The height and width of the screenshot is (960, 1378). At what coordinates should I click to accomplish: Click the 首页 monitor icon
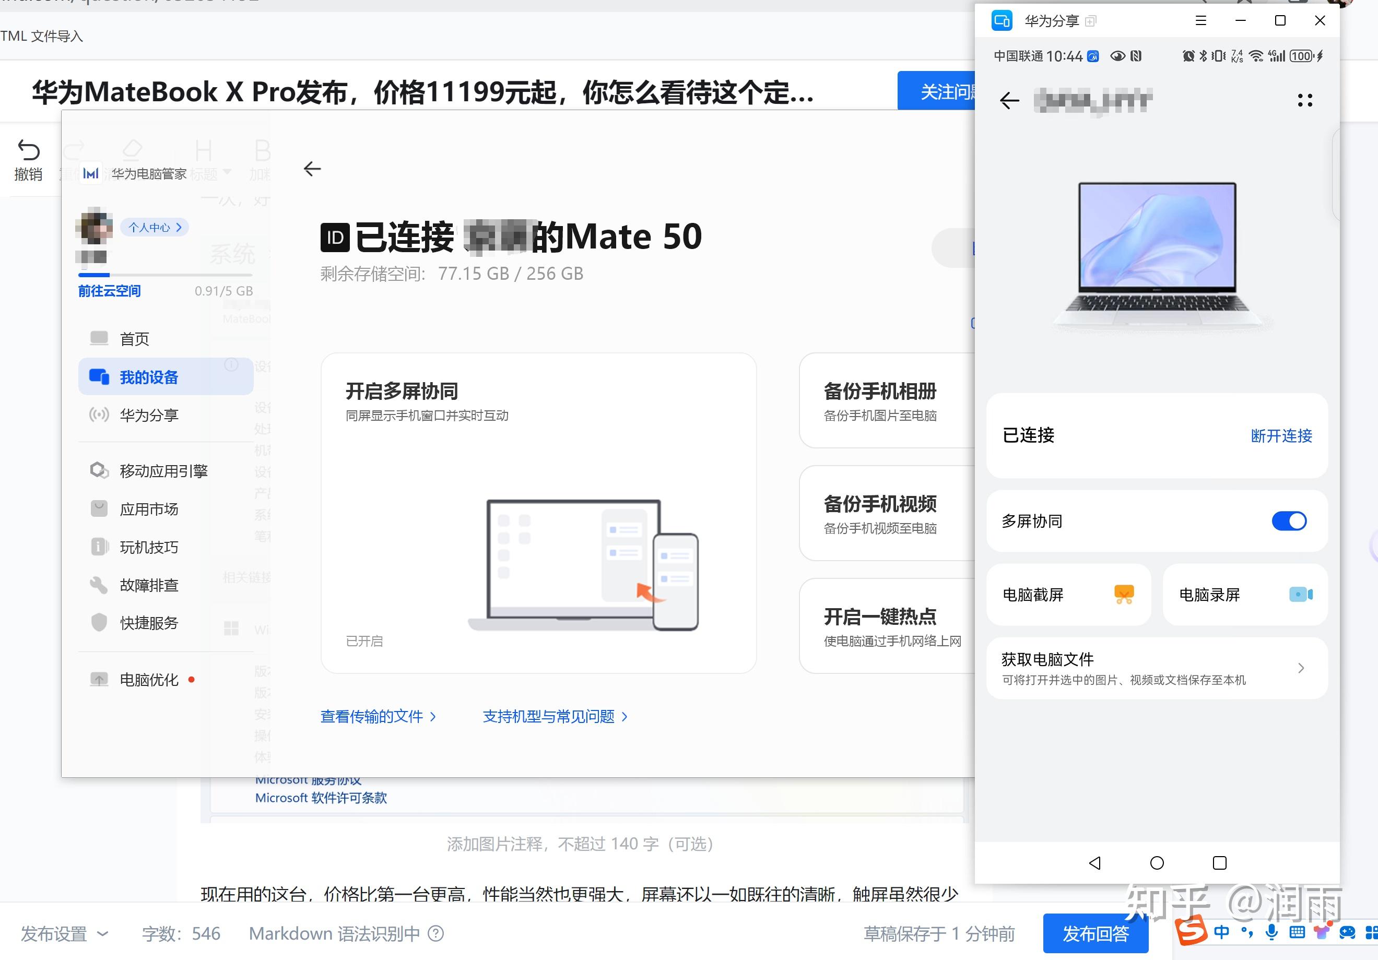[99, 338]
